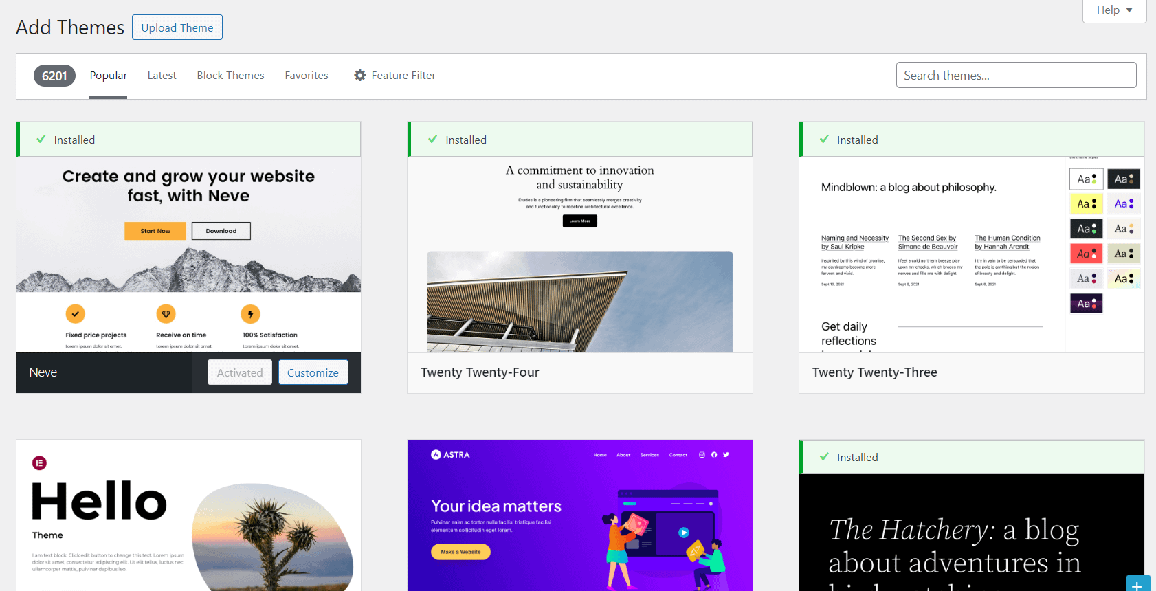Open the Astra theme preview thumbnail
1156x591 pixels.
point(580,515)
